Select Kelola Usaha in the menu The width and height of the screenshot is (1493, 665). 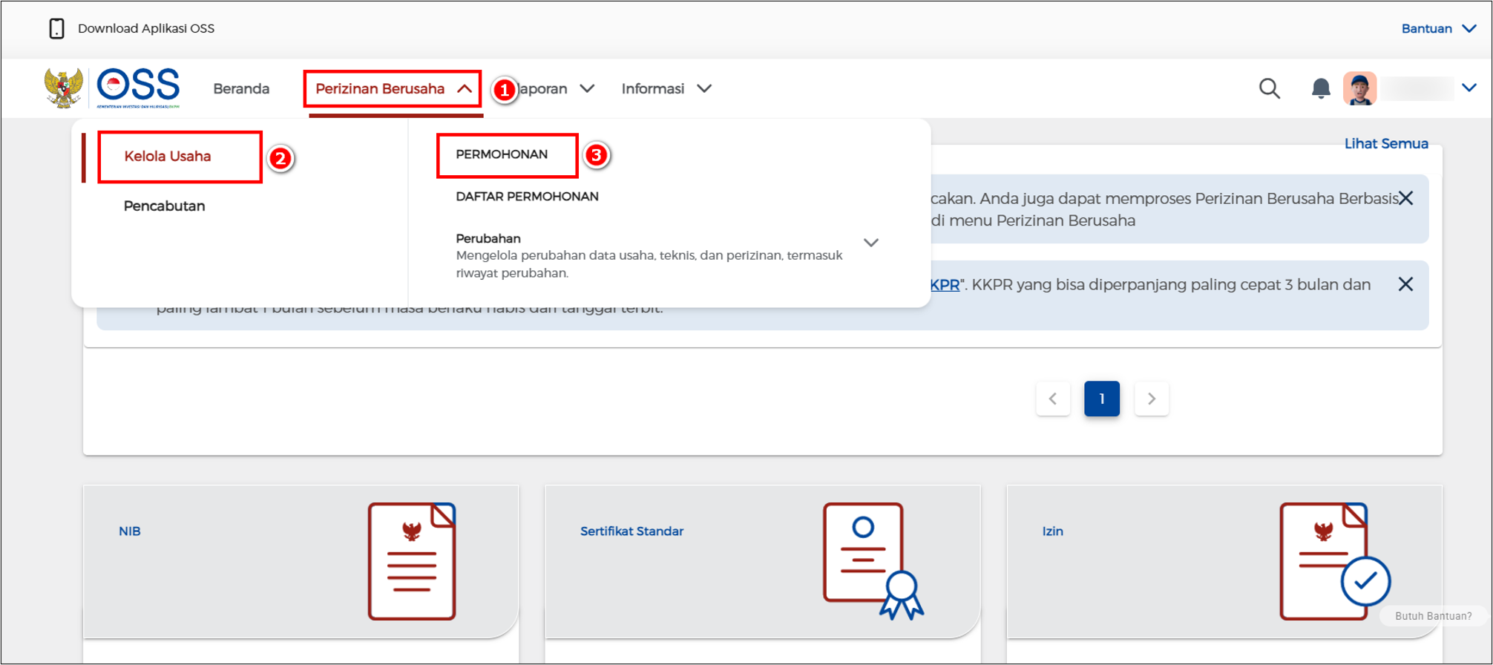168,156
